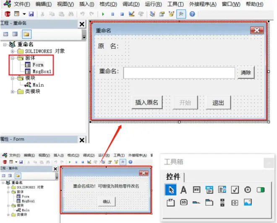The height and width of the screenshot is (223, 277).
Task: Expand the 类模块 folder in Form editor tree
Action: [12, 91]
